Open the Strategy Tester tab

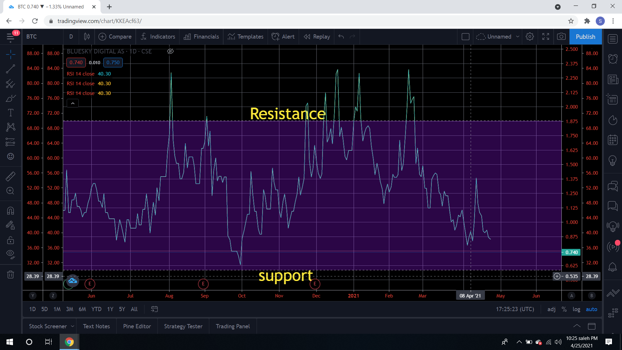coord(183,326)
